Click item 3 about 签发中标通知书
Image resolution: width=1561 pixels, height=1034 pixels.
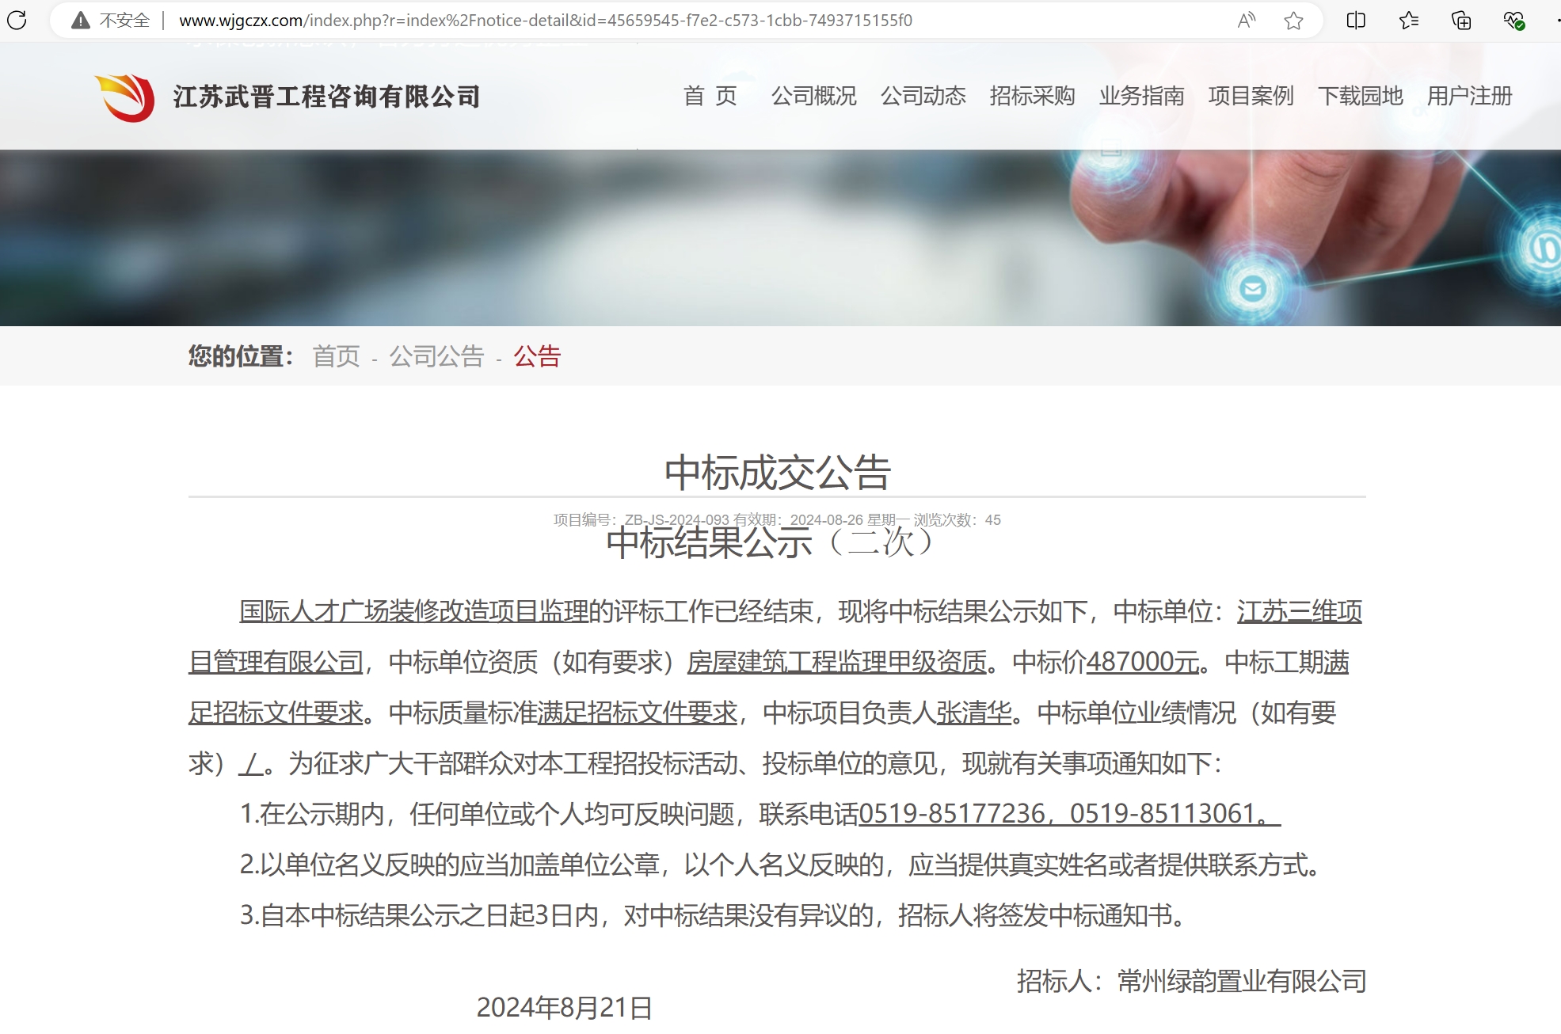(x=713, y=915)
